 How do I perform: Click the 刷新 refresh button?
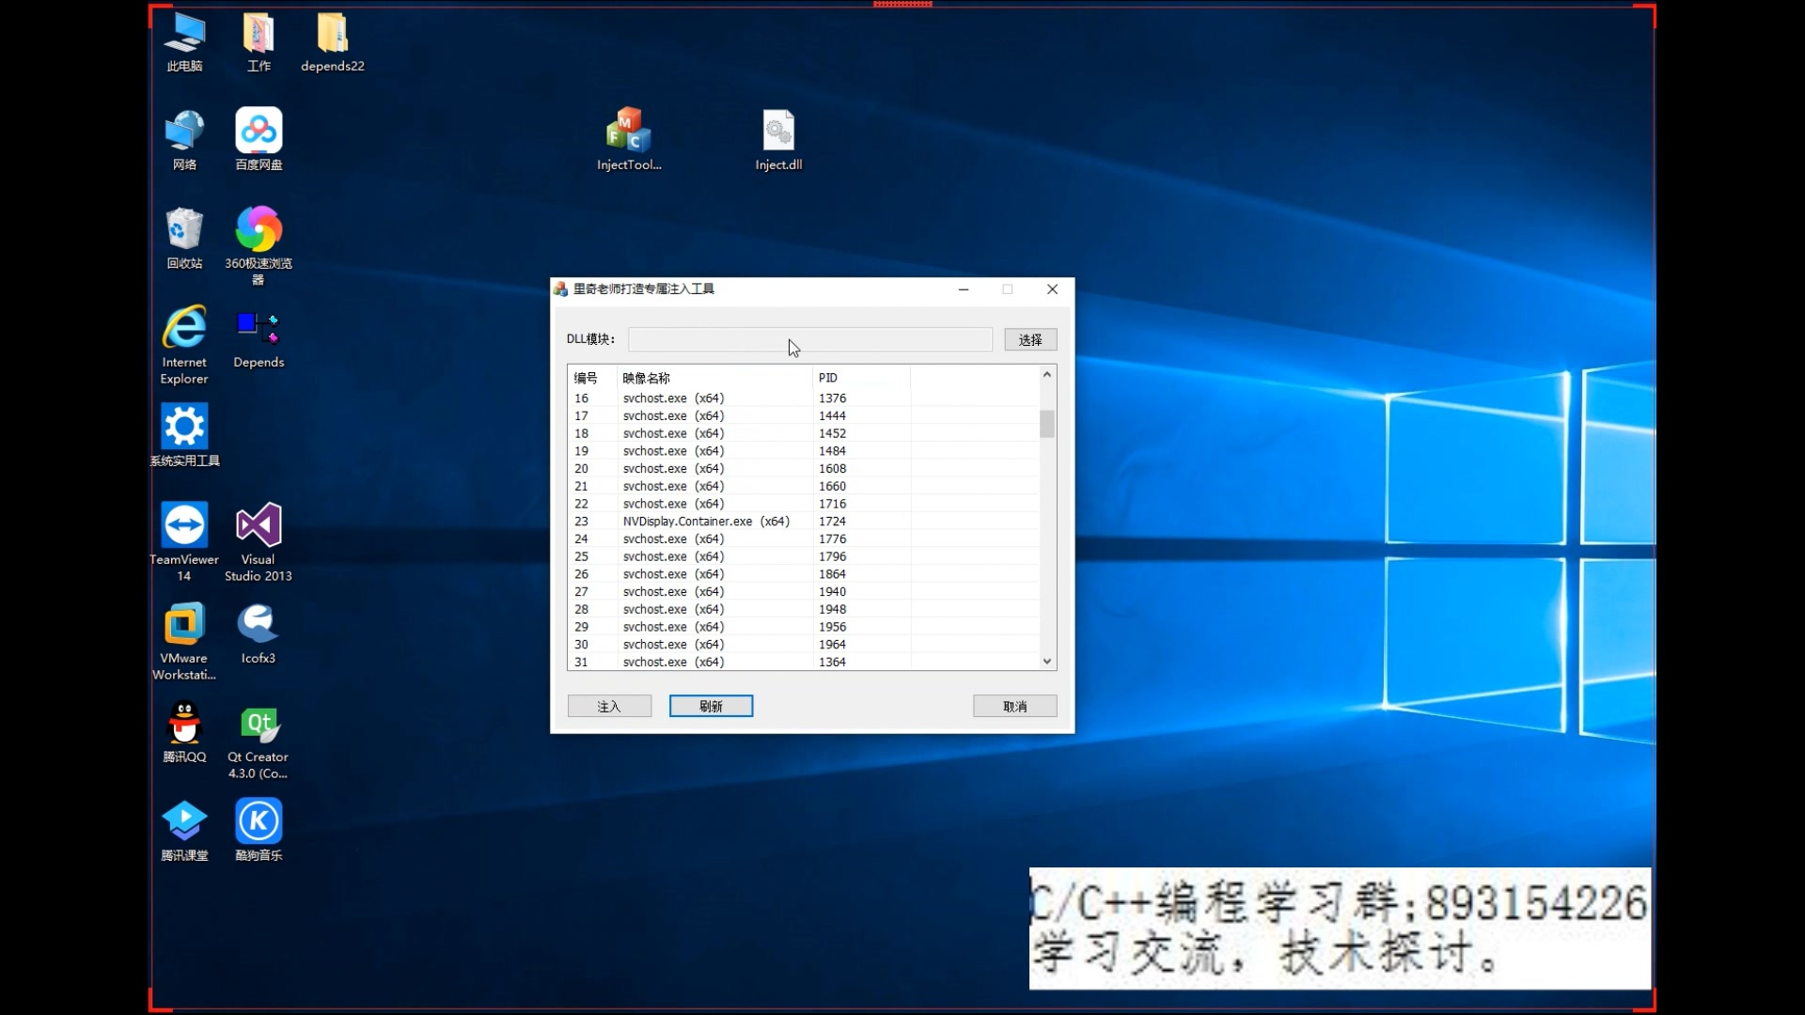tap(710, 706)
